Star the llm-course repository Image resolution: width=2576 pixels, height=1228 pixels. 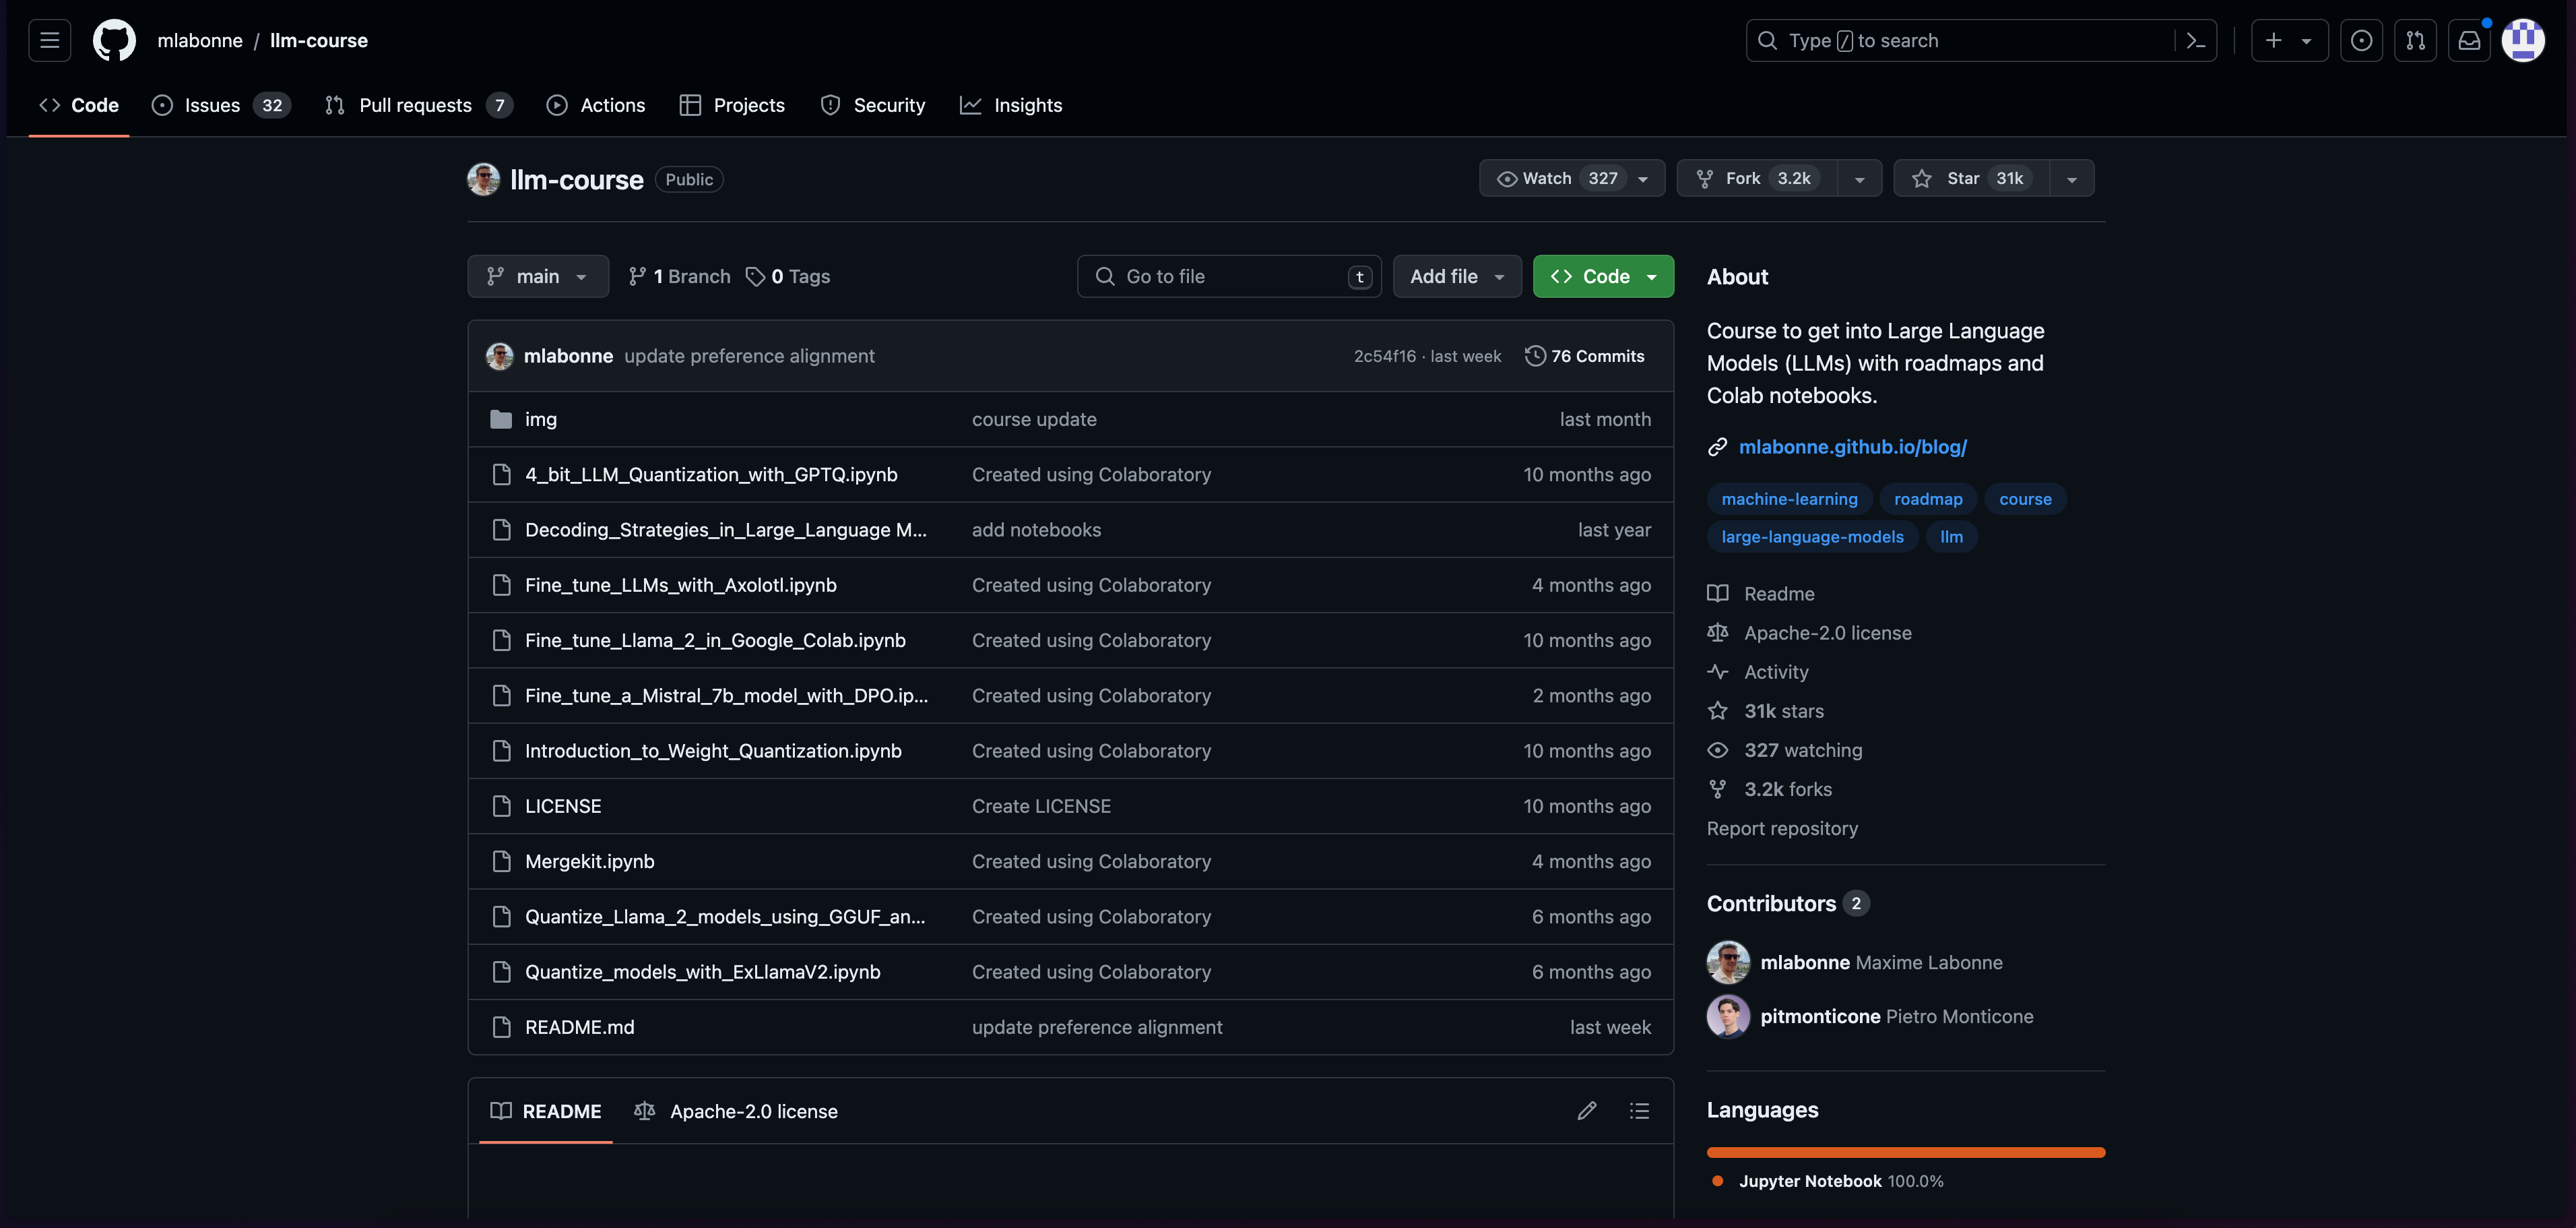tap(1971, 178)
